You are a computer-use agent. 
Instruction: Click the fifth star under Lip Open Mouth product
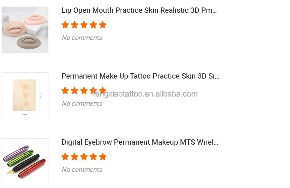[x=102, y=25]
